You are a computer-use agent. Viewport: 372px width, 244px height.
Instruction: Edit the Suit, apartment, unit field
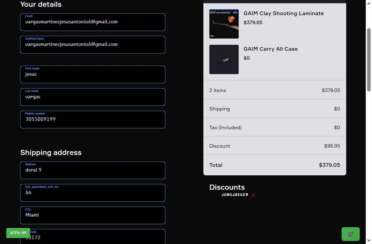click(93, 193)
